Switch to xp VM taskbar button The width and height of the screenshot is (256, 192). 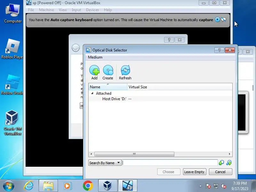[x=128, y=186]
